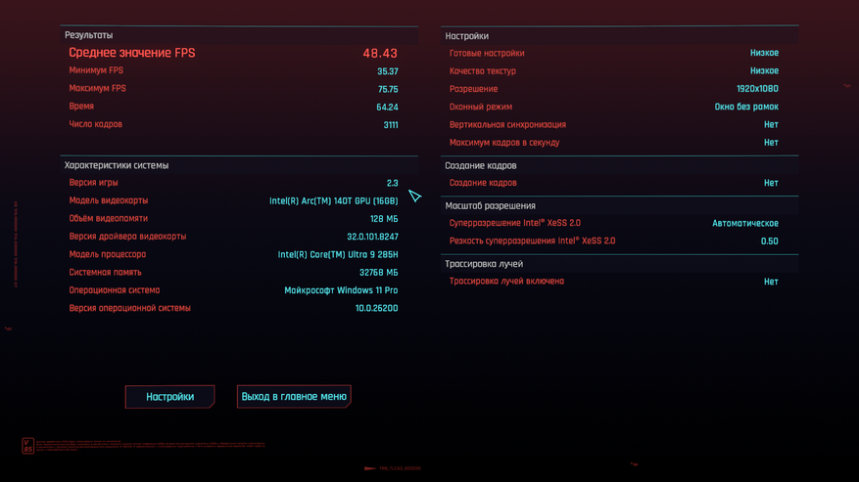This screenshot has height=482, width=859.
Task: Click the Разрешение value 1920x1080
Action: coord(757,89)
